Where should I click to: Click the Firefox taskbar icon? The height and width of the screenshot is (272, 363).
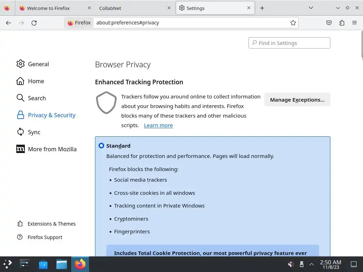tap(80, 264)
